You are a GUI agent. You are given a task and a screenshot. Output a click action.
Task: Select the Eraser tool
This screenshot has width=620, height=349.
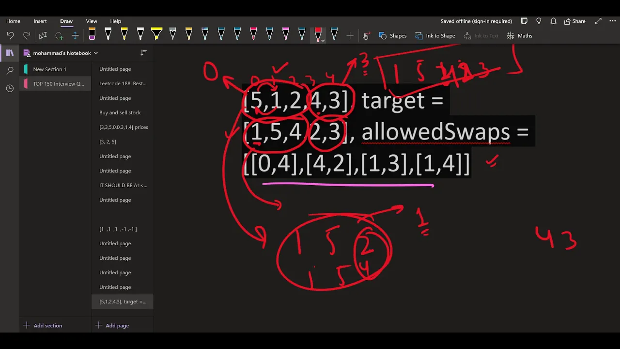pyautogui.click(x=92, y=34)
